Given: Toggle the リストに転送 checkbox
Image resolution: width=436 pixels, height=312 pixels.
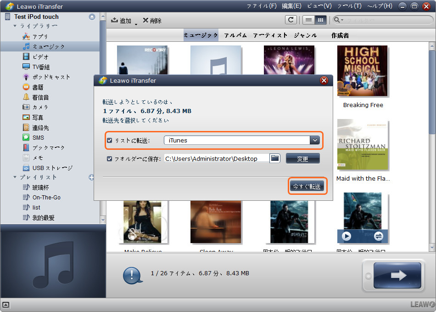Looking at the screenshot, I should [110, 140].
